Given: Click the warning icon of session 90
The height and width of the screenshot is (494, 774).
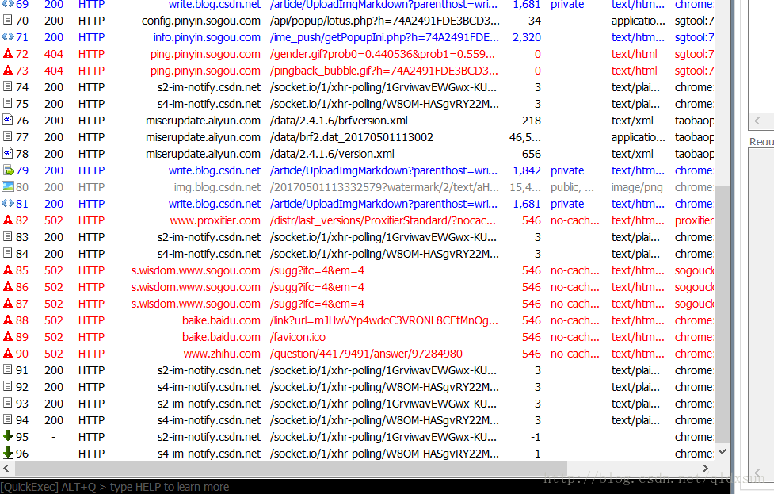Looking at the screenshot, I should (x=7, y=353).
